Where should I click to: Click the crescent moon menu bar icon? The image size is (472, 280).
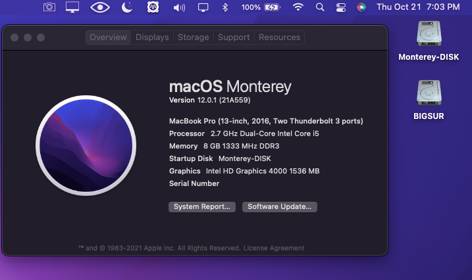click(x=127, y=7)
